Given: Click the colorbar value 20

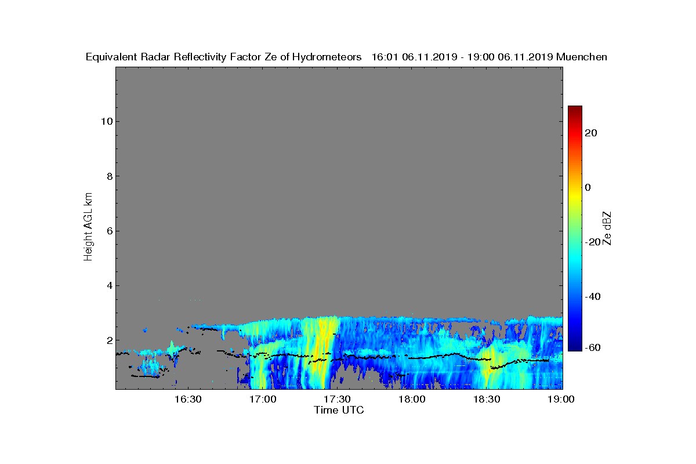Looking at the screenshot, I should [591, 133].
